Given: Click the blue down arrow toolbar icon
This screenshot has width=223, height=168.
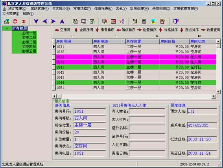Looking at the screenshot, I should 36,22.
